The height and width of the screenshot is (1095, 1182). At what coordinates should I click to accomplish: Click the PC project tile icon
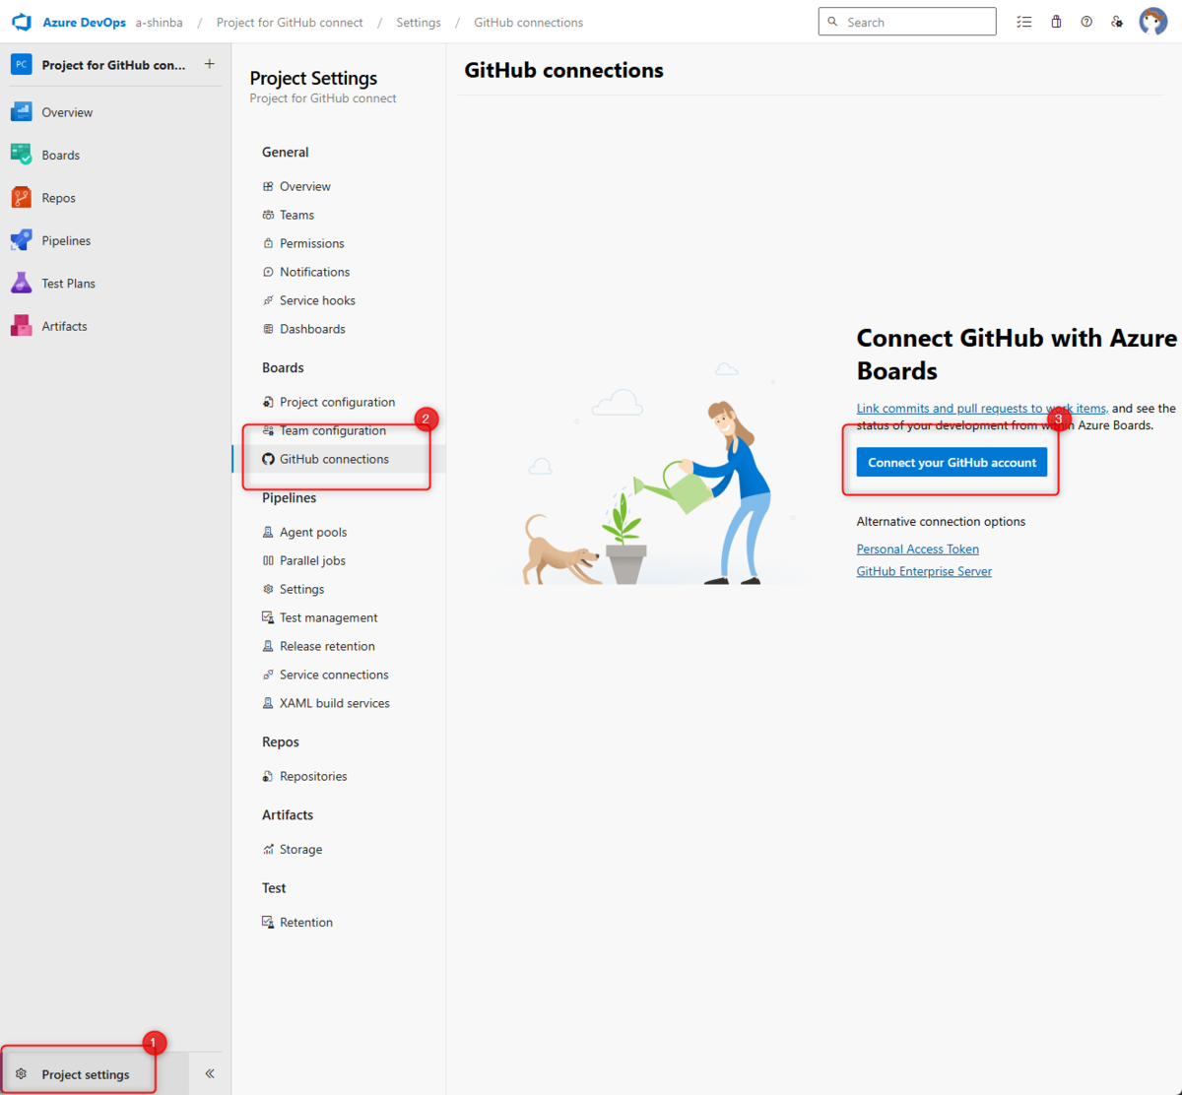22,64
